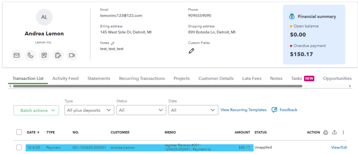Click the email icon under Andrea Lemon
Screen dimensions: 358x154
tap(16, 56)
